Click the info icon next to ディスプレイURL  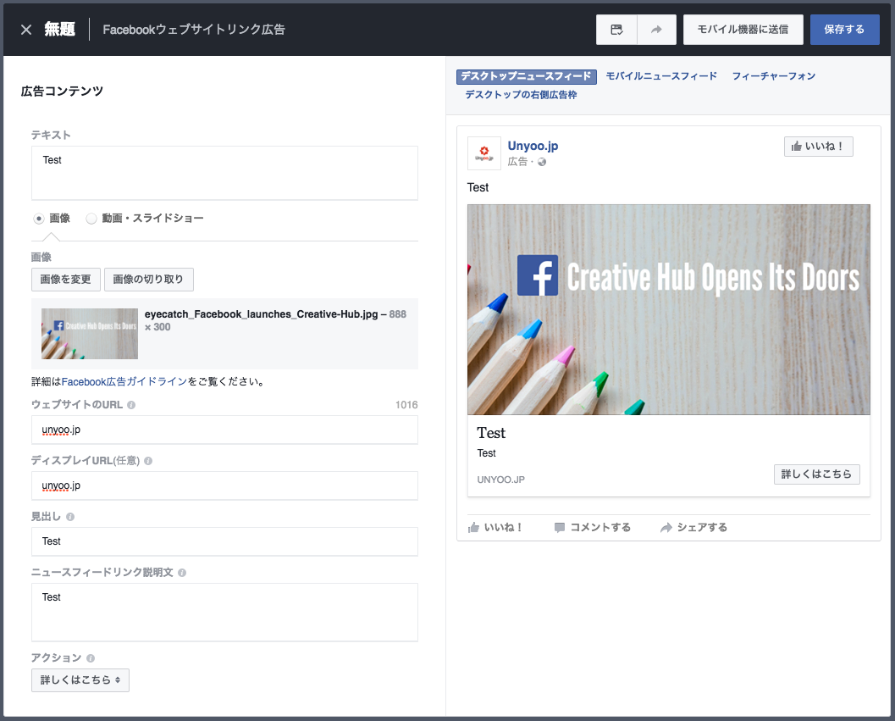coord(148,461)
